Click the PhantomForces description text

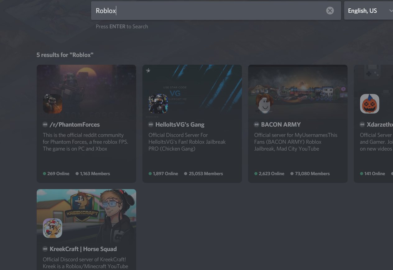(86, 142)
